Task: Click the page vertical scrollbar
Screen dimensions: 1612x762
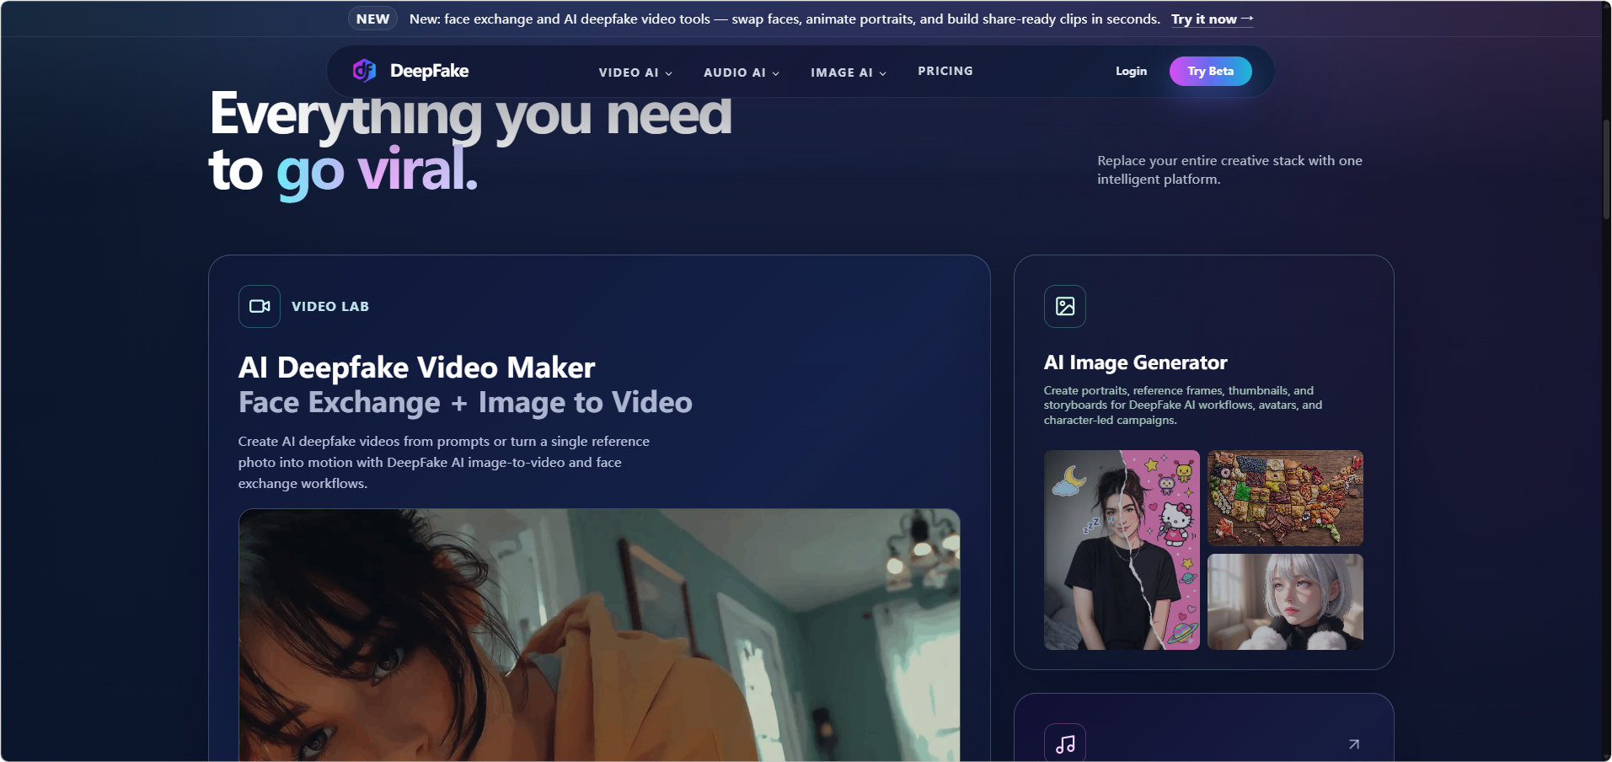Action: pyautogui.click(x=1606, y=169)
